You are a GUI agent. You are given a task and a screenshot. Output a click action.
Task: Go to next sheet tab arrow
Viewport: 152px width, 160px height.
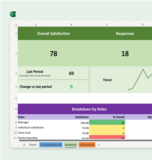(x=18, y=145)
